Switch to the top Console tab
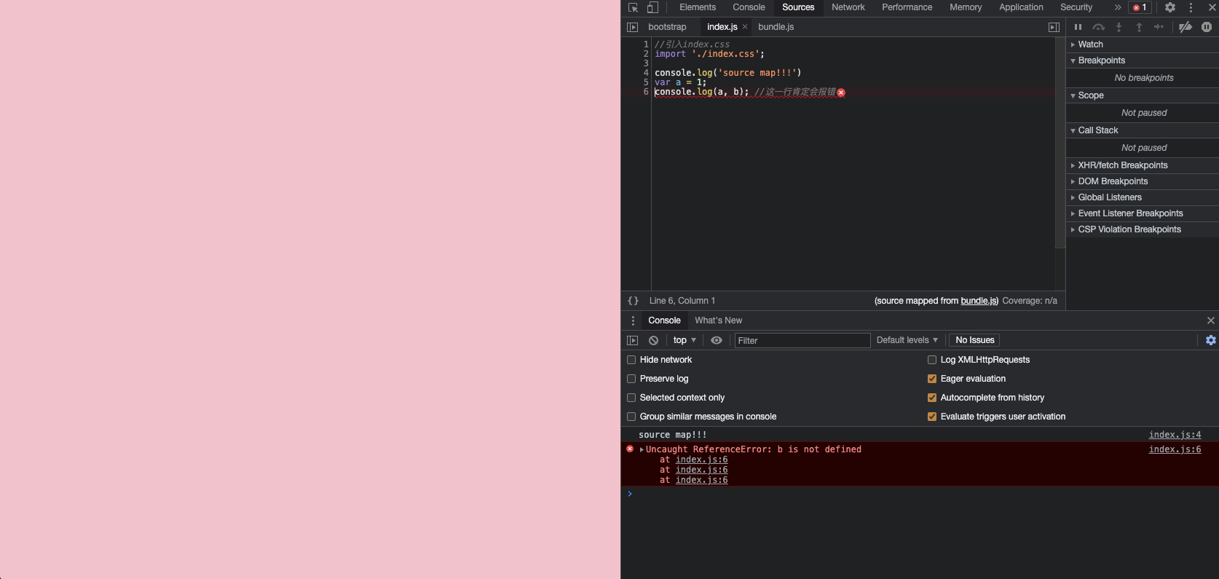The image size is (1219, 579). (749, 7)
